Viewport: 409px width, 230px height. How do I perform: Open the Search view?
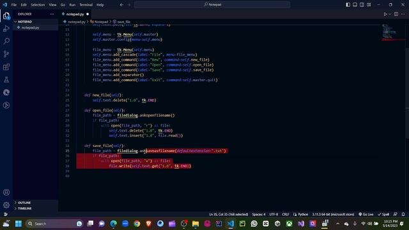(6, 41)
